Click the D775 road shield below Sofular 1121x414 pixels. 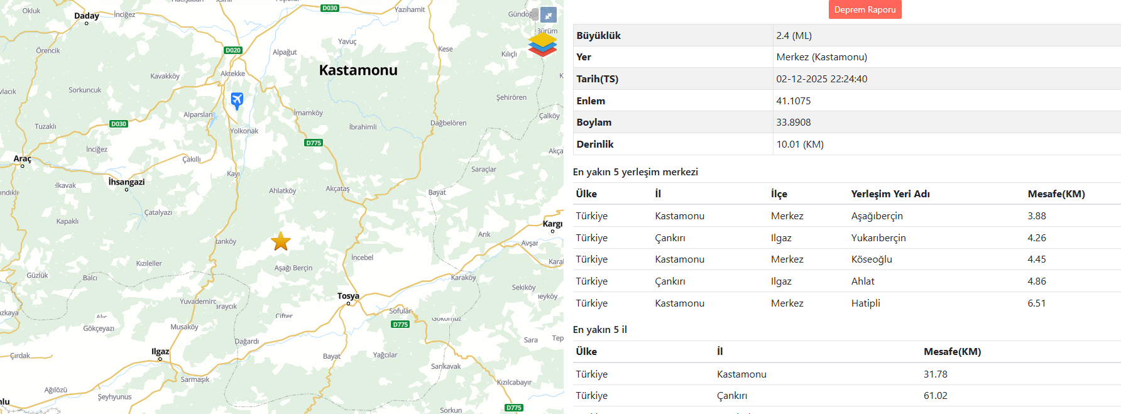coord(400,324)
